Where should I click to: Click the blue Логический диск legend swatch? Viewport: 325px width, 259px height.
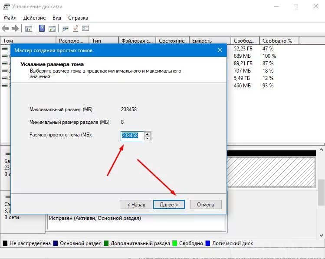208,243
